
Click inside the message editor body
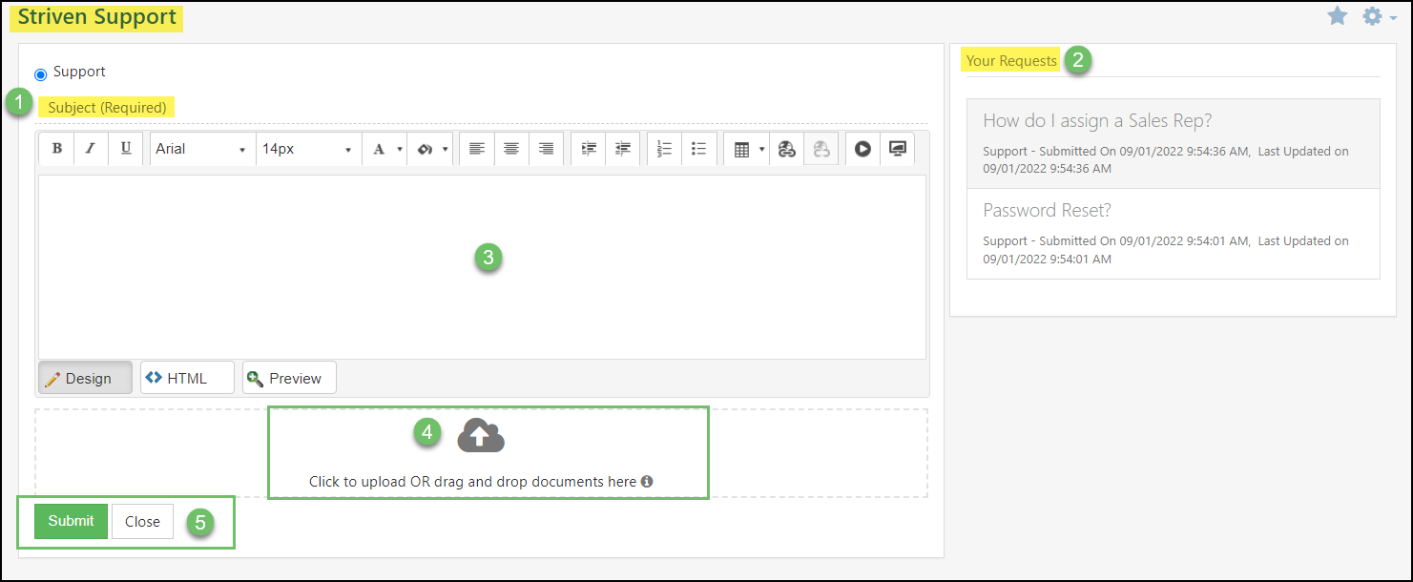(x=482, y=267)
